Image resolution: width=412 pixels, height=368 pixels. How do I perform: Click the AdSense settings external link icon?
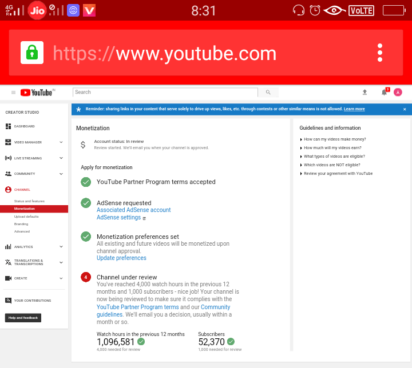[x=144, y=218]
